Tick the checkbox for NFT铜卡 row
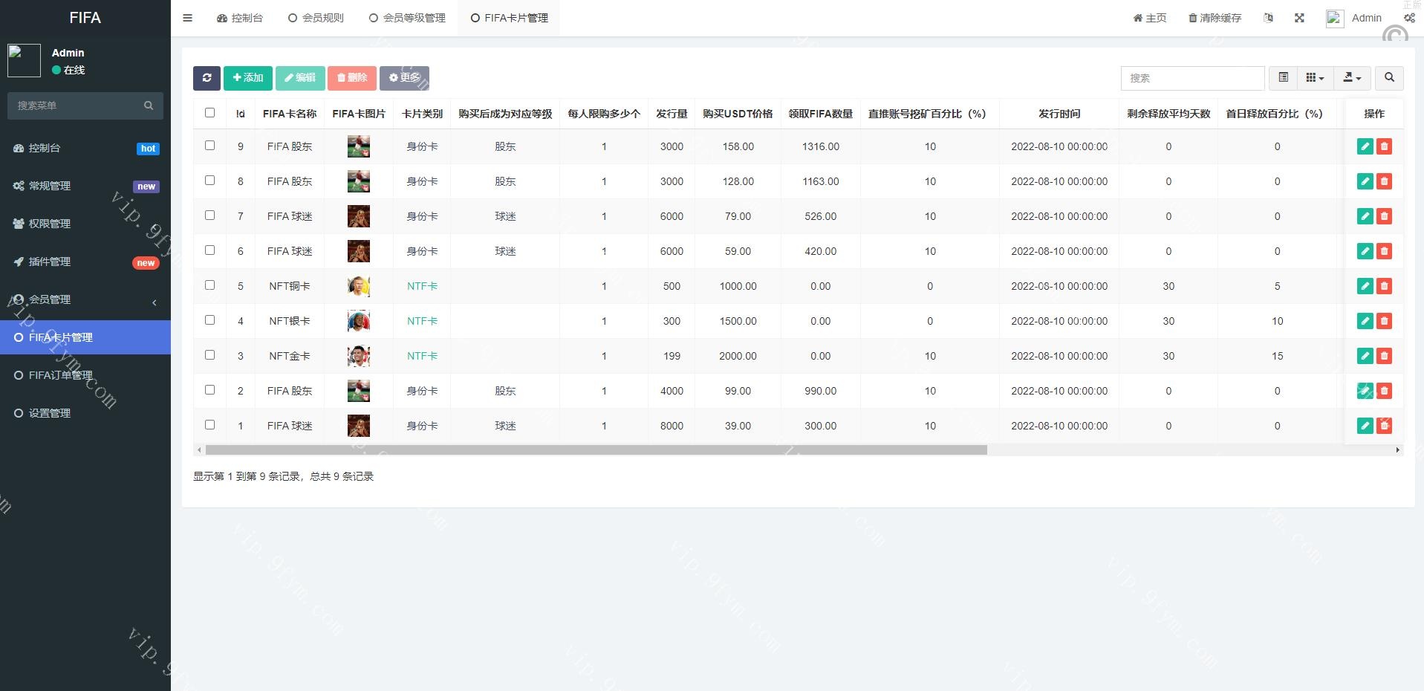This screenshot has height=691, width=1424. [x=209, y=285]
